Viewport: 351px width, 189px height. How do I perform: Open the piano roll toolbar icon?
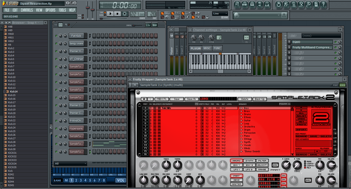click(x=252, y=4)
